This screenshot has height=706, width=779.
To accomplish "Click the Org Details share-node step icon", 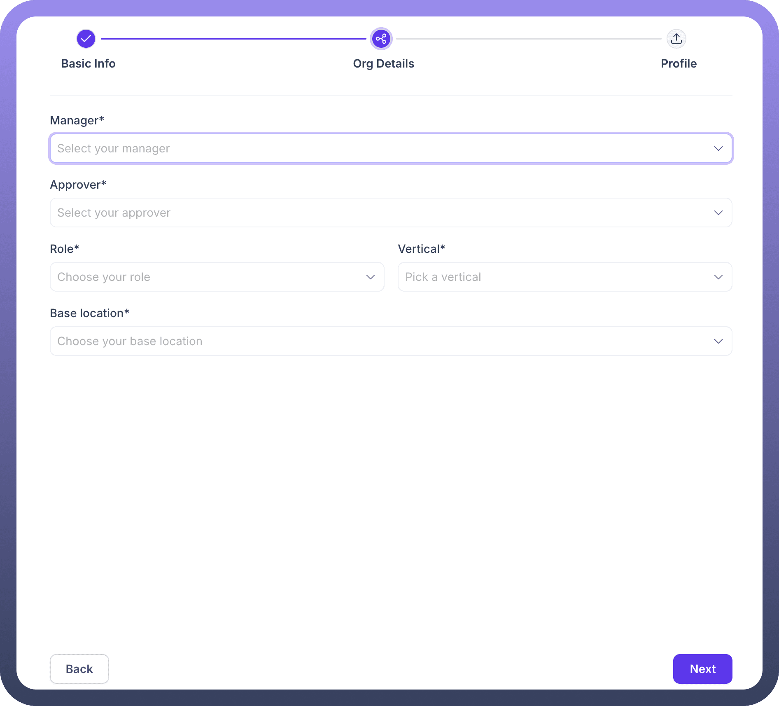I will [381, 39].
